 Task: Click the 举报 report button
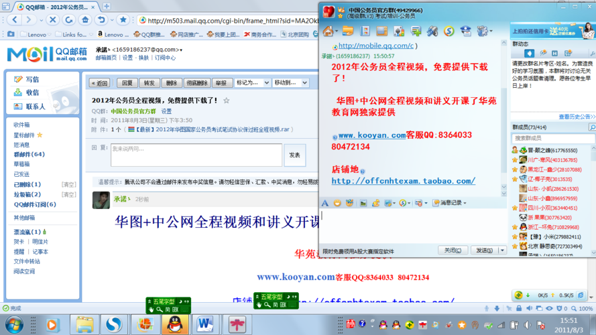pos(222,83)
